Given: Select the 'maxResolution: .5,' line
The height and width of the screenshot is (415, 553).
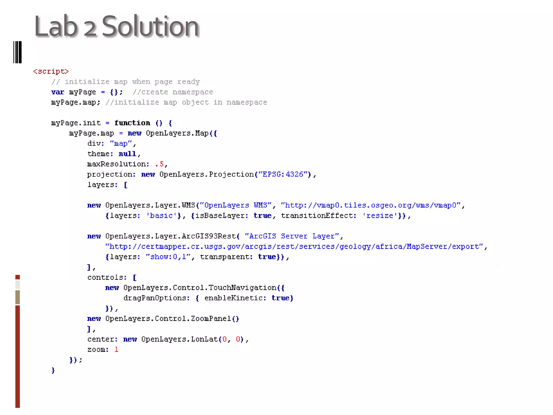Looking at the screenshot, I should pyautogui.click(x=127, y=164).
